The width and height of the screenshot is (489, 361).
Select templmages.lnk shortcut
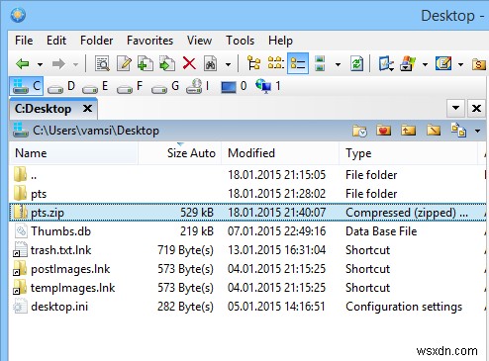[247, 288]
